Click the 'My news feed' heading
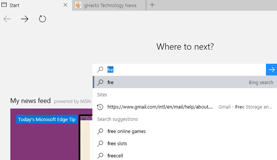 coord(30,101)
